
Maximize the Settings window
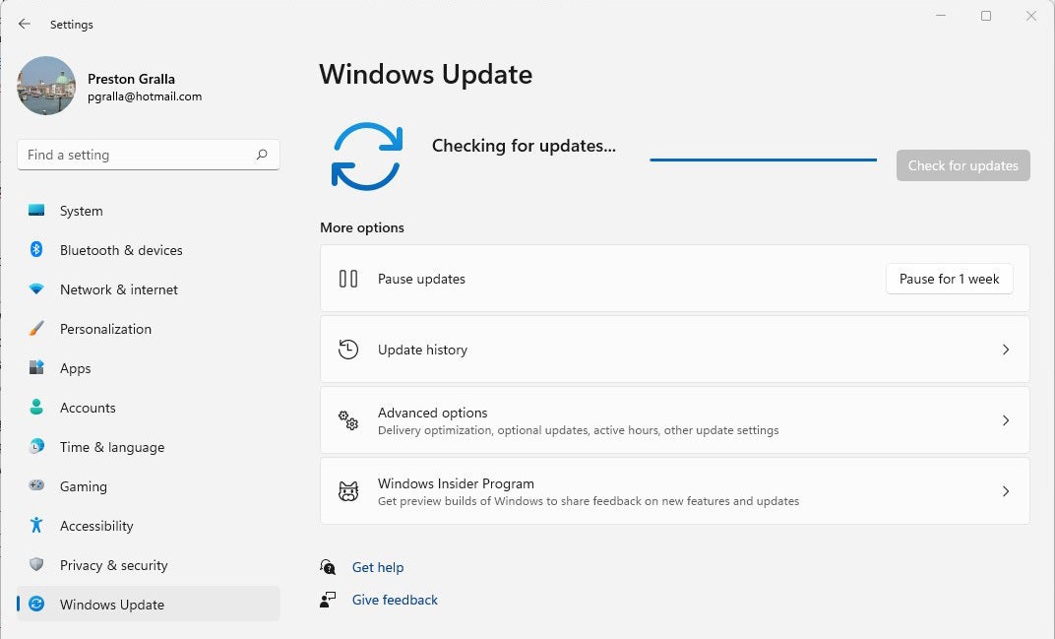[986, 16]
